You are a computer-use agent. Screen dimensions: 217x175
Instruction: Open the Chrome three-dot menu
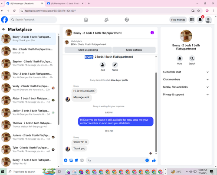[x=213, y=11]
